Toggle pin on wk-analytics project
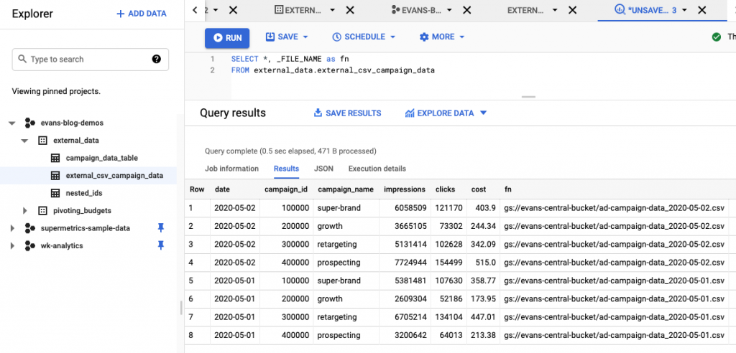The width and height of the screenshot is (736, 353). point(160,245)
